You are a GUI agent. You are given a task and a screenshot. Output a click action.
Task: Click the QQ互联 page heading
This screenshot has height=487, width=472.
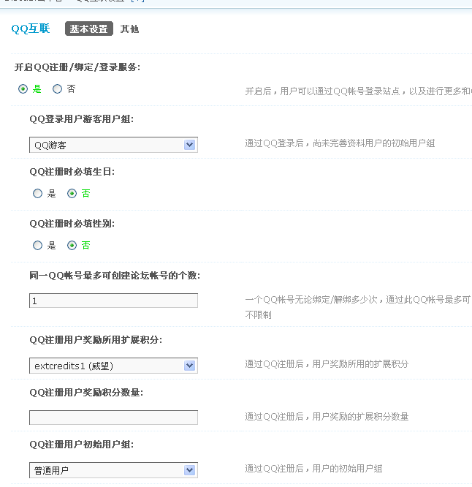[31, 29]
